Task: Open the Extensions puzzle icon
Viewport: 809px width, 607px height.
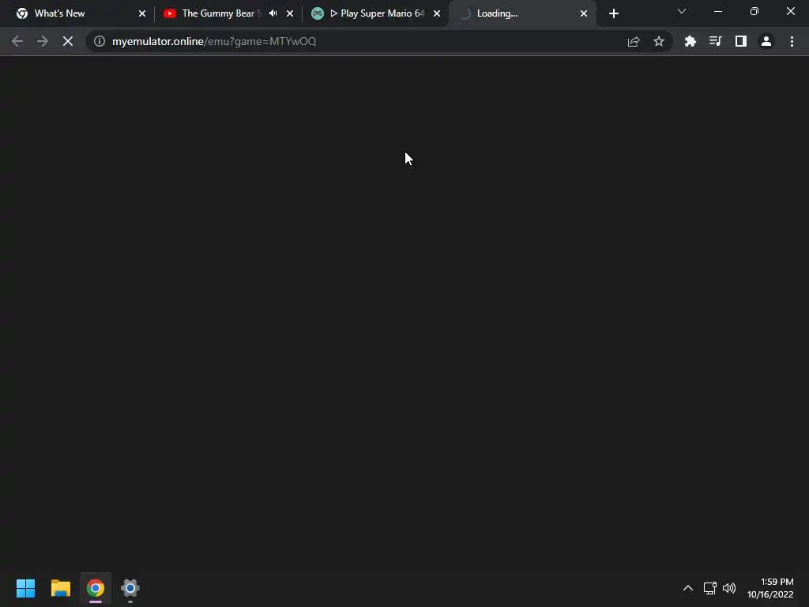Action: (690, 41)
